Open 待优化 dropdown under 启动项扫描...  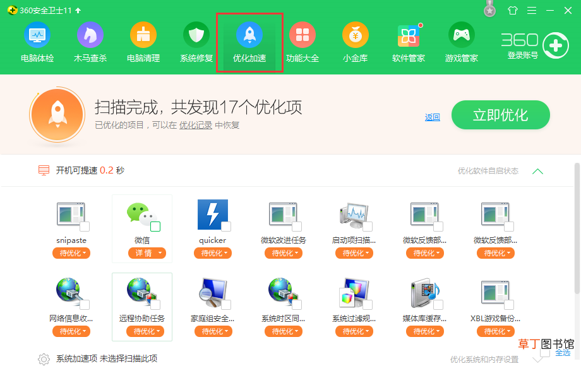(x=354, y=253)
